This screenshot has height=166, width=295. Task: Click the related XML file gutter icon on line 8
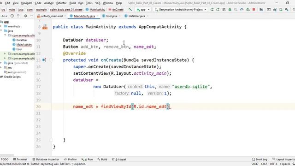(45, 27)
